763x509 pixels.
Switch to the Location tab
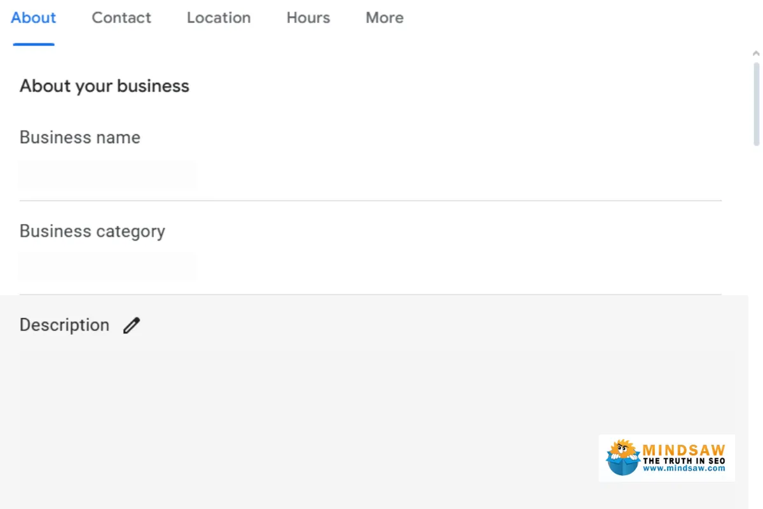click(218, 18)
